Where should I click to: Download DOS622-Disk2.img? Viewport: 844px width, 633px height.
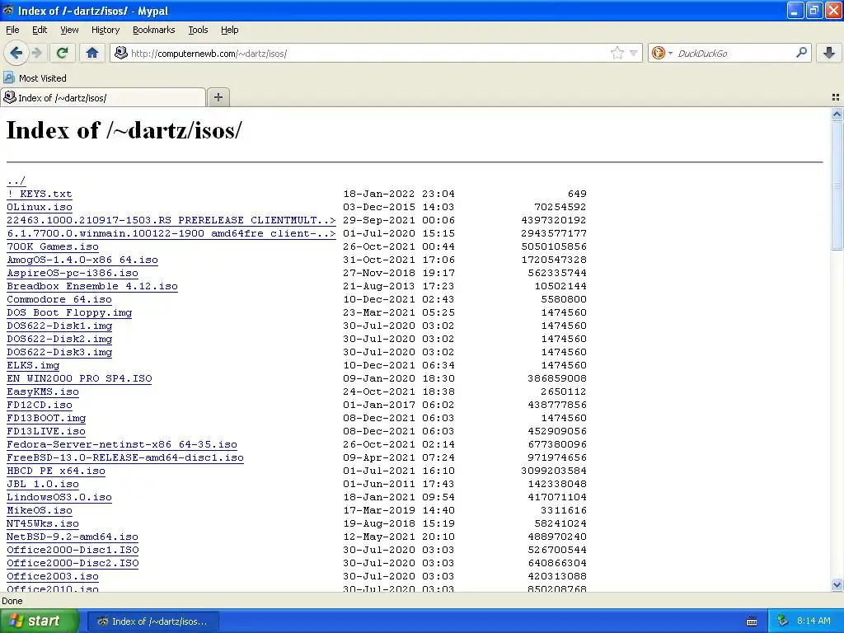tap(59, 339)
